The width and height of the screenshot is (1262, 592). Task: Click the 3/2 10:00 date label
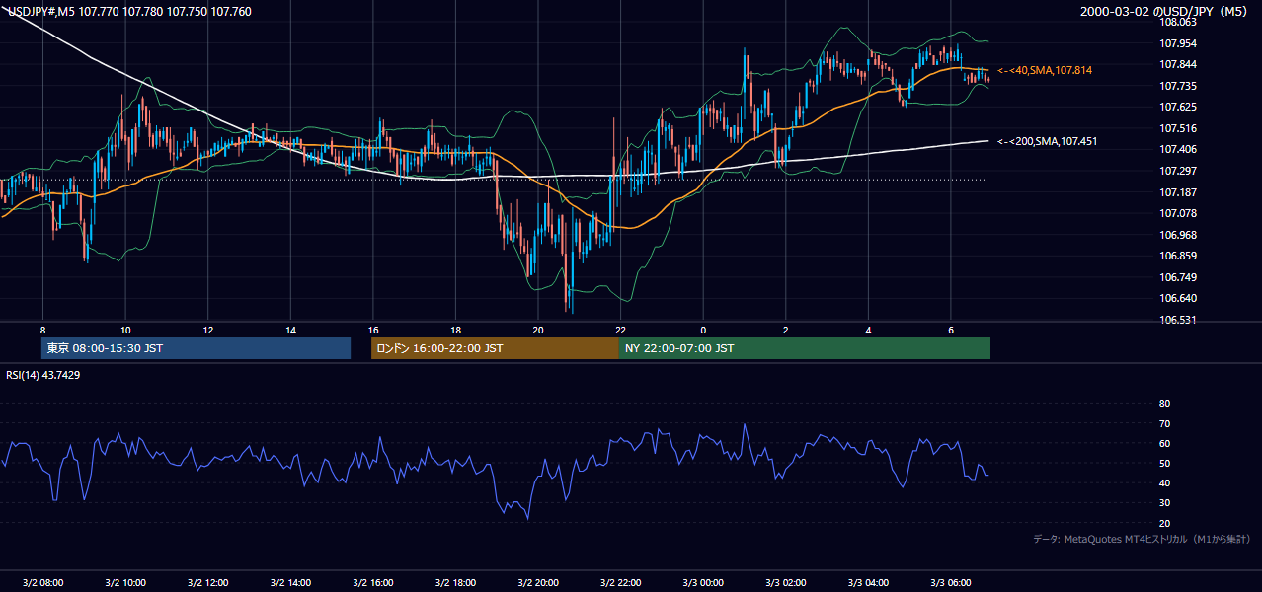[124, 582]
